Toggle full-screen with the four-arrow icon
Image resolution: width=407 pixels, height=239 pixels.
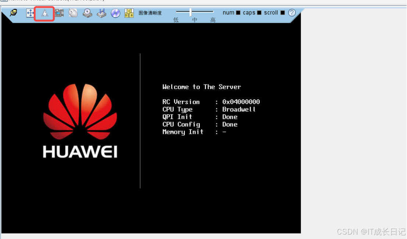[x=30, y=13]
